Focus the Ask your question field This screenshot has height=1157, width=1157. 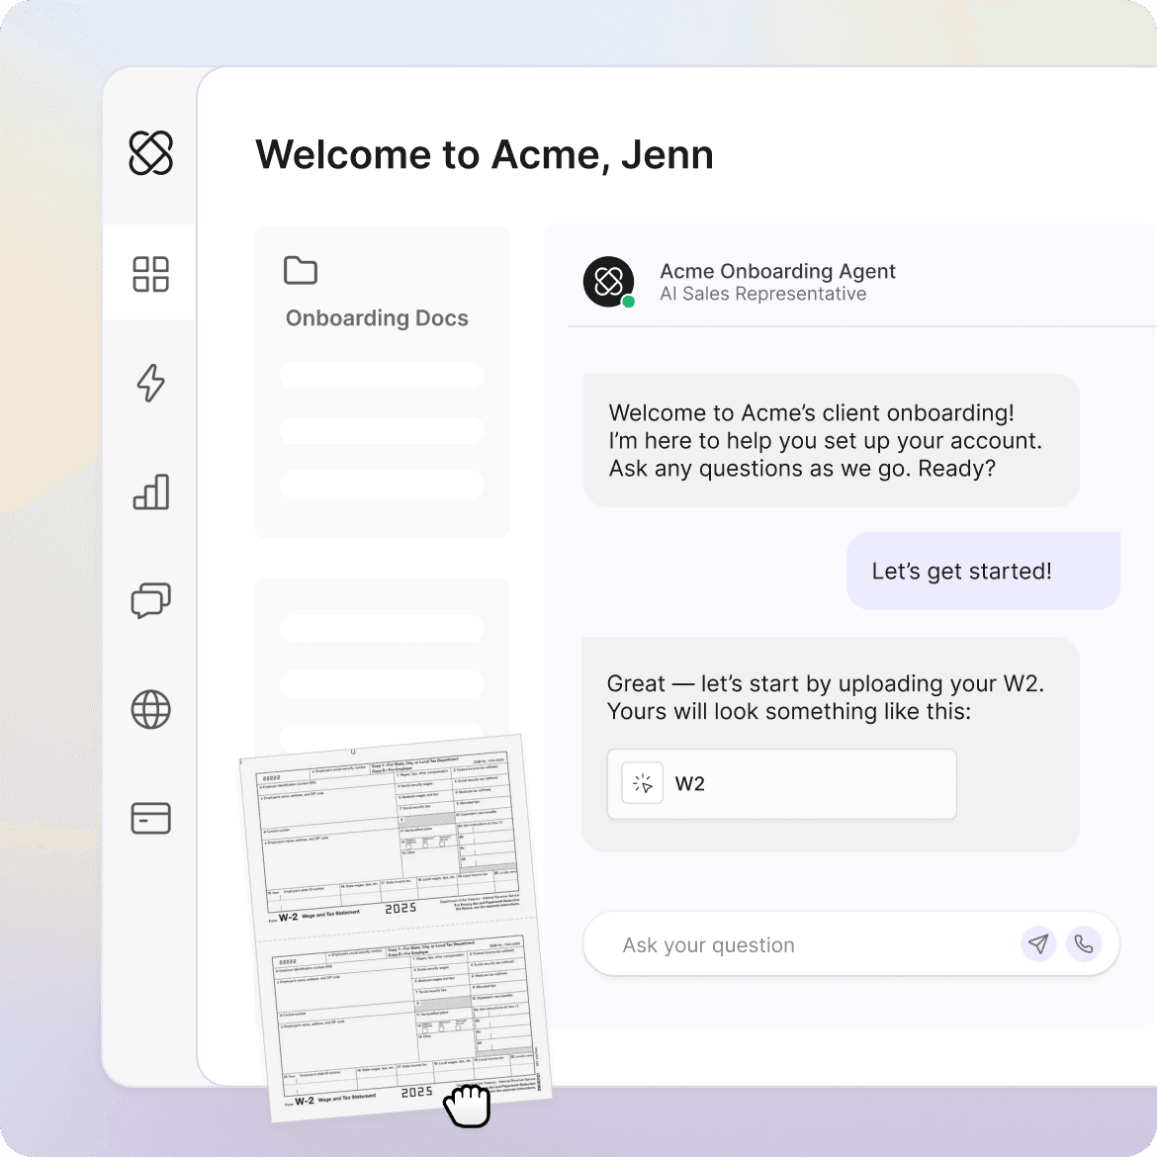coord(850,944)
